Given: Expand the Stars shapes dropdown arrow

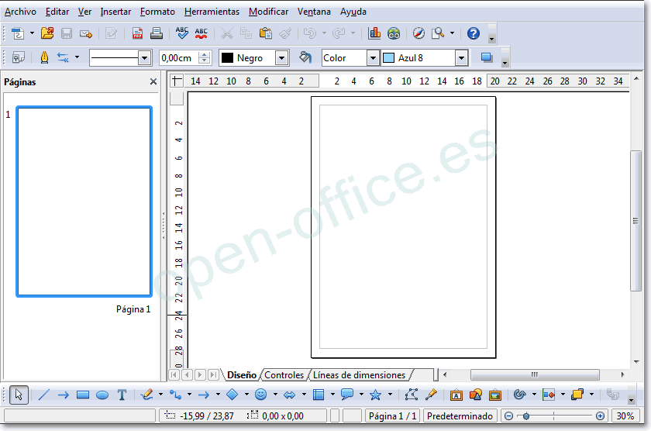Looking at the screenshot, I should tap(390, 395).
